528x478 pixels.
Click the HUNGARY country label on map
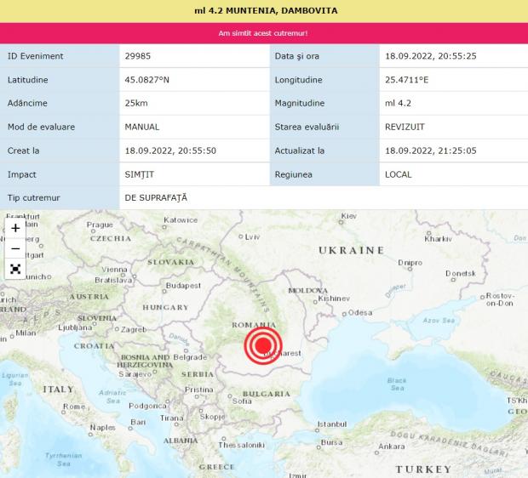click(x=165, y=307)
